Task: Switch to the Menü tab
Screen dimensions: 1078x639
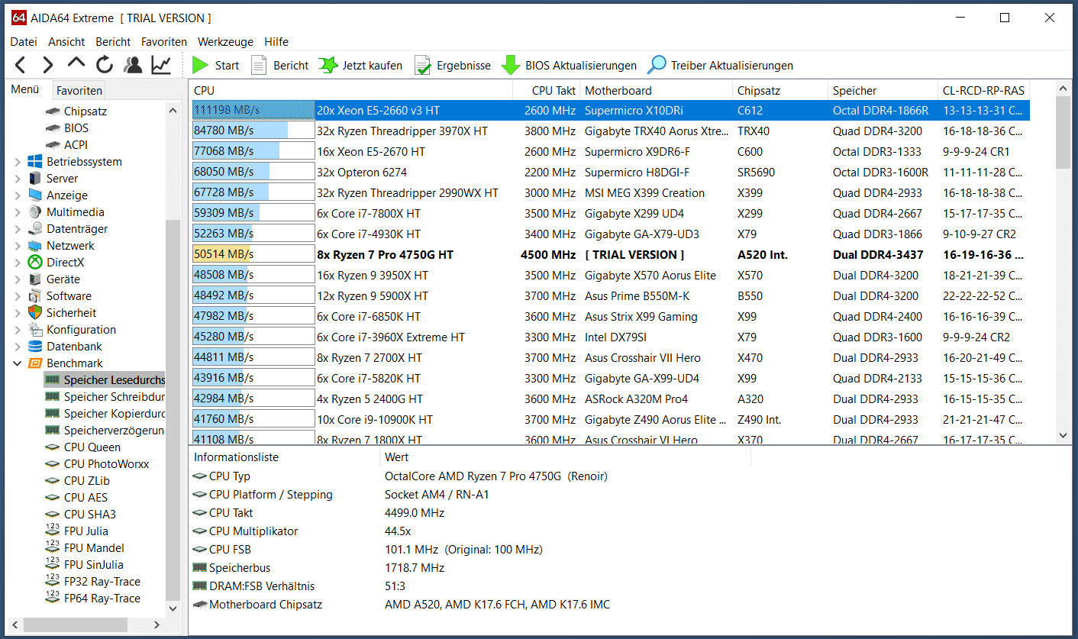Action: pos(25,89)
